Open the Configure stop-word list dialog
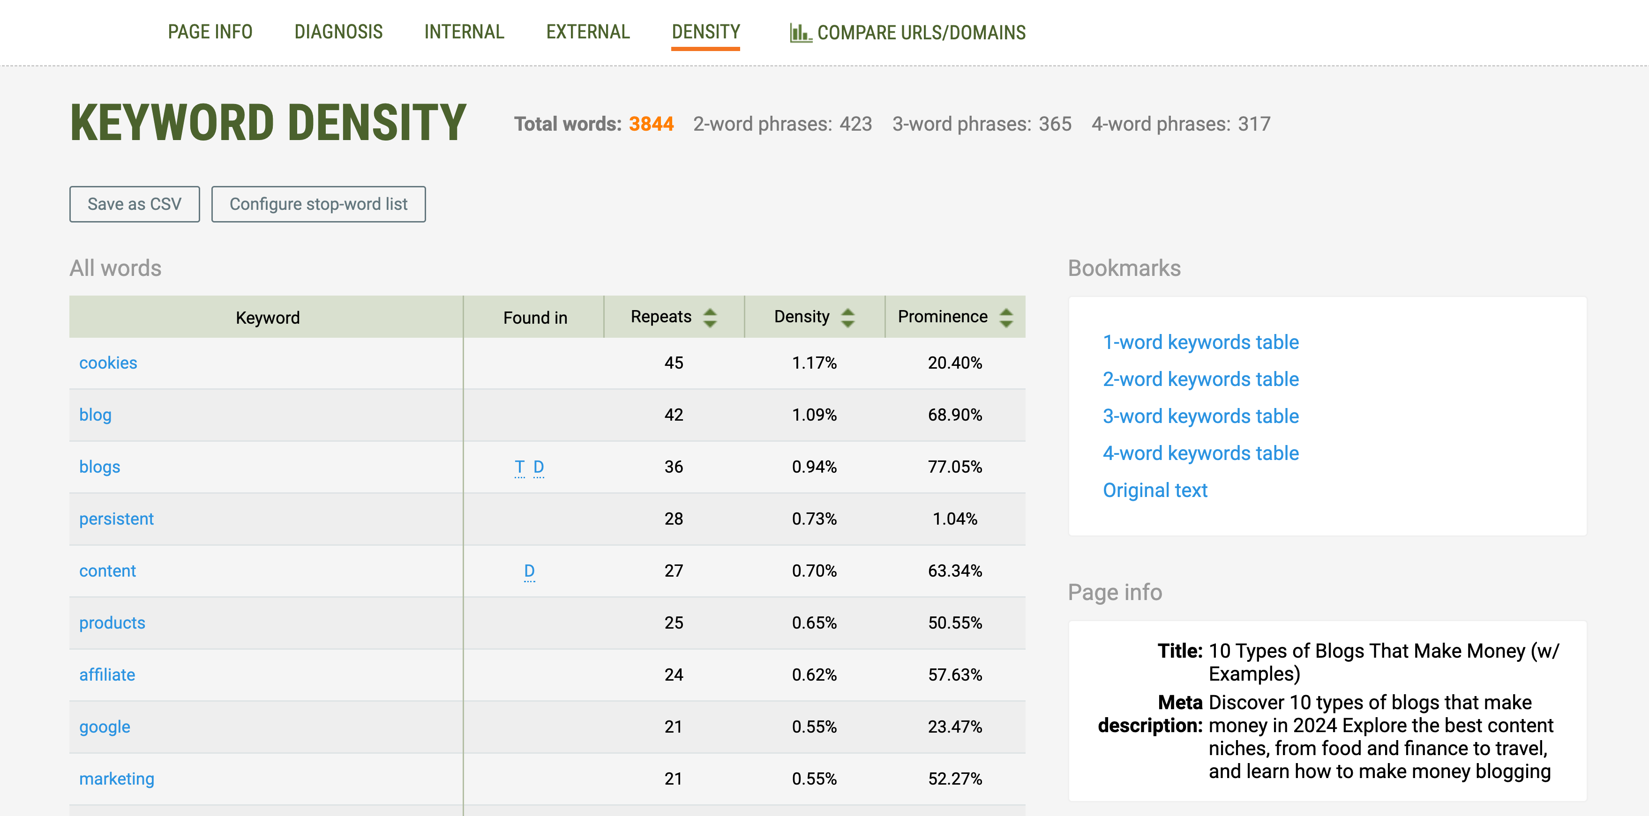1649x816 pixels. click(x=319, y=204)
